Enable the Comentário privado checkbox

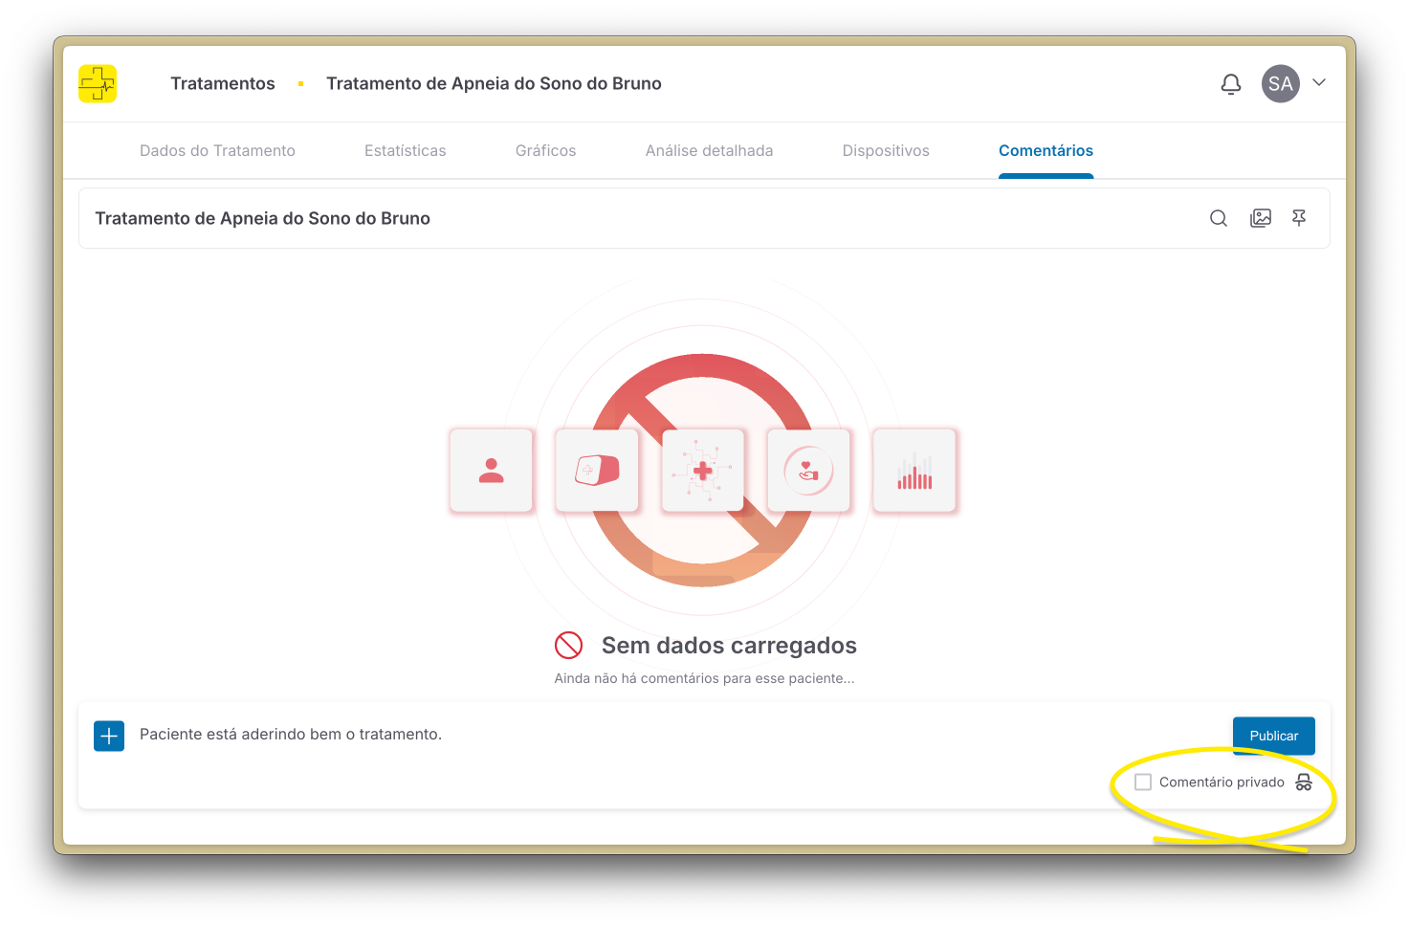[x=1143, y=782]
